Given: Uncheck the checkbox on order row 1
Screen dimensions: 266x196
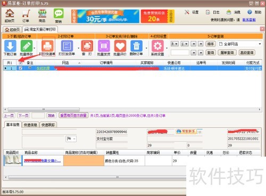Looking at the screenshot, I should [21, 68].
